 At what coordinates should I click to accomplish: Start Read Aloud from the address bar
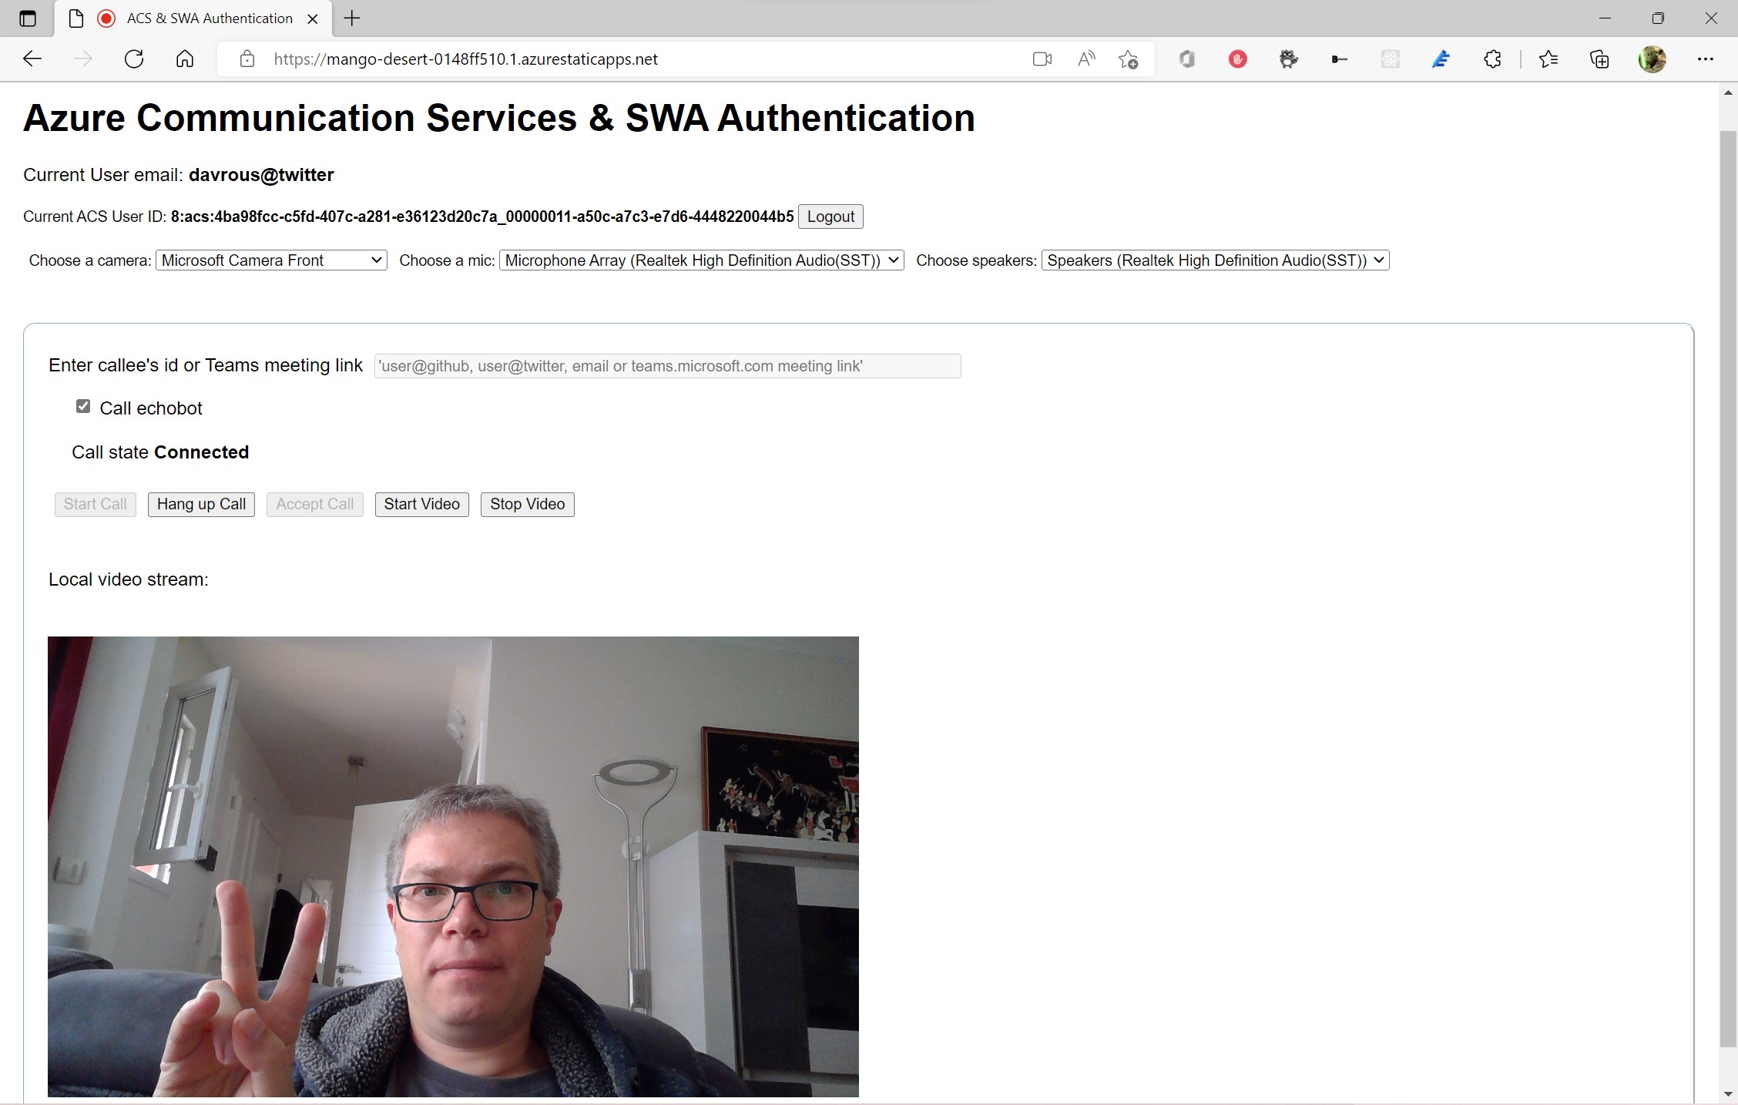pos(1086,59)
